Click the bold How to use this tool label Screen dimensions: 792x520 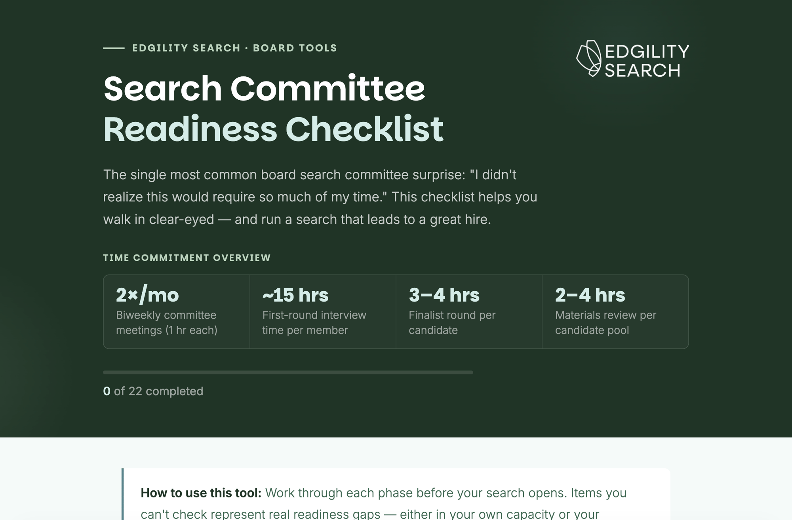(201, 493)
